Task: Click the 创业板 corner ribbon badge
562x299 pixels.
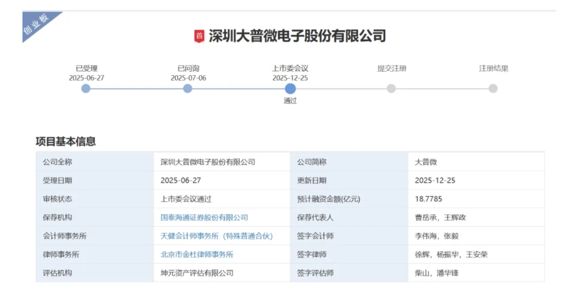Action: 36,25
